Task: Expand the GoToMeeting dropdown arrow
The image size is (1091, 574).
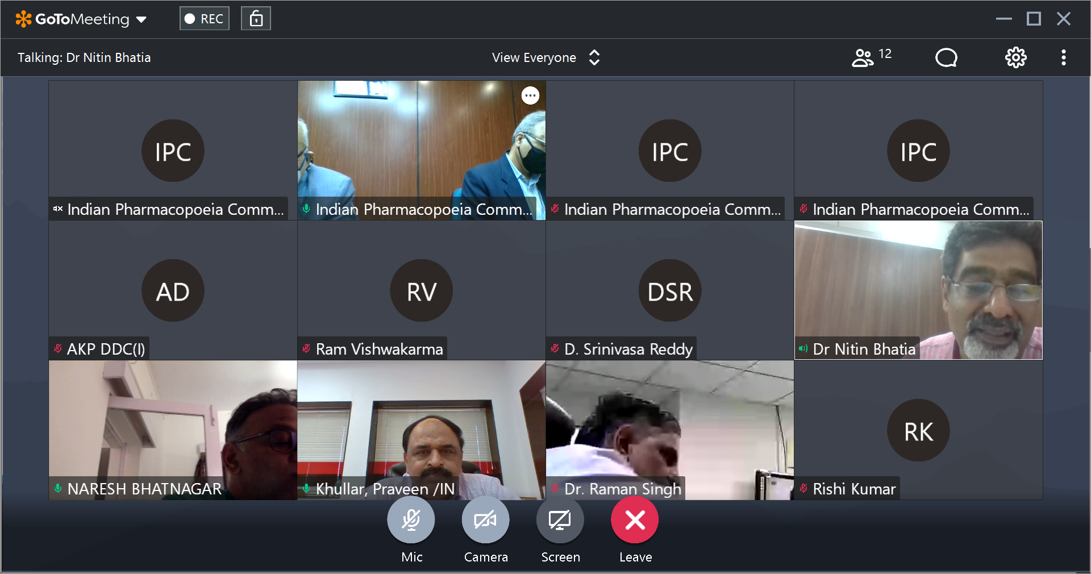Action: click(x=141, y=20)
